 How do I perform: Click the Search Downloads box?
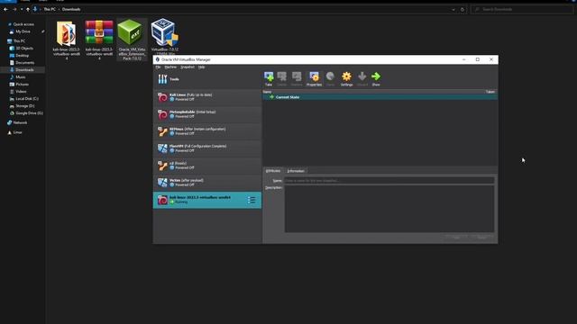coord(522,9)
